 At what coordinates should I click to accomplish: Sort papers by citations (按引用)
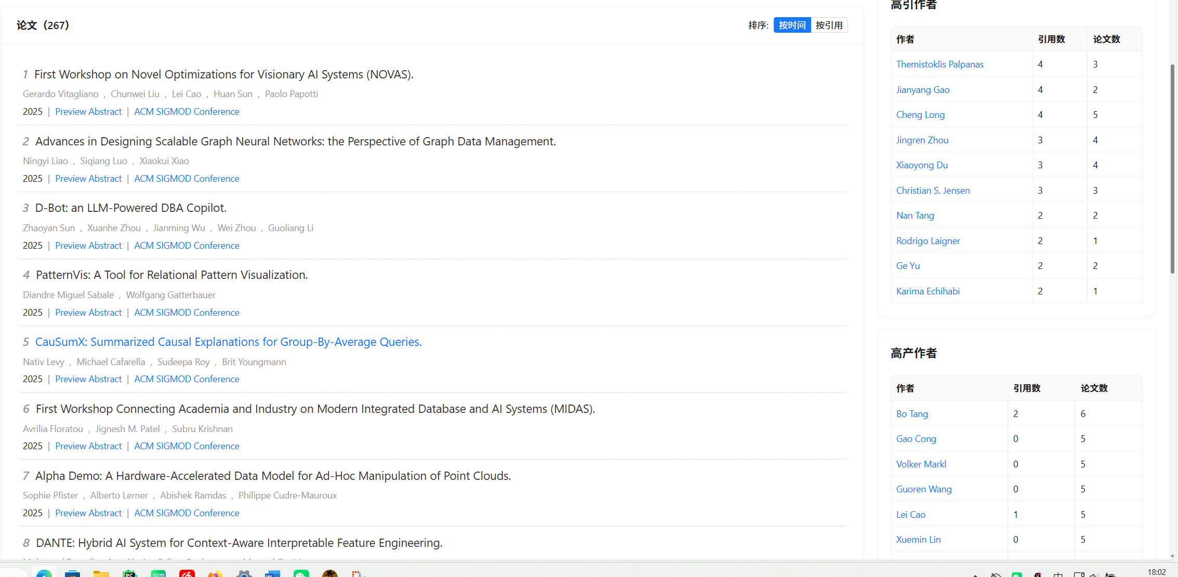[829, 25]
